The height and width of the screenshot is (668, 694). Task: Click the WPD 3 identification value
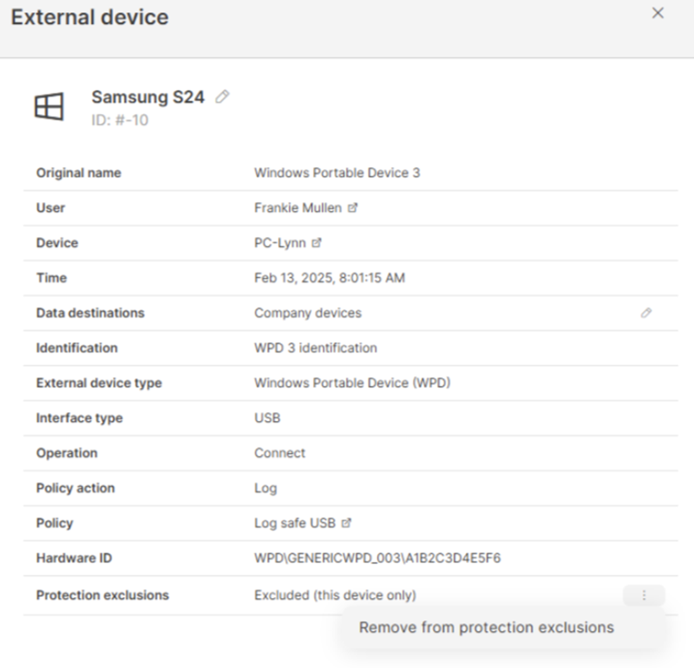coord(315,348)
